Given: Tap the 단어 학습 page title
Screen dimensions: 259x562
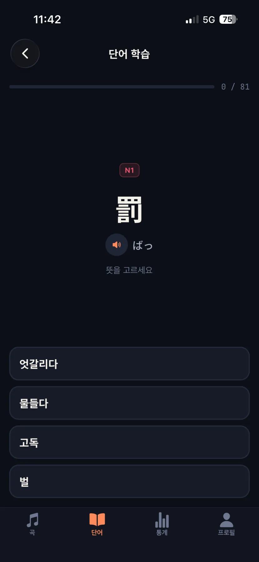Looking at the screenshot, I should (129, 54).
